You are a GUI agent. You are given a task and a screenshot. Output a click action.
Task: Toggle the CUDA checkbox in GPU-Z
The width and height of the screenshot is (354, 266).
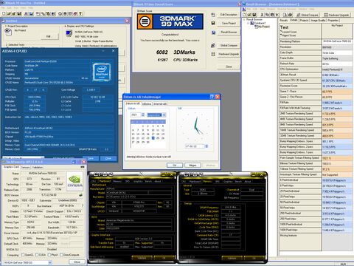[x=37, y=255]
